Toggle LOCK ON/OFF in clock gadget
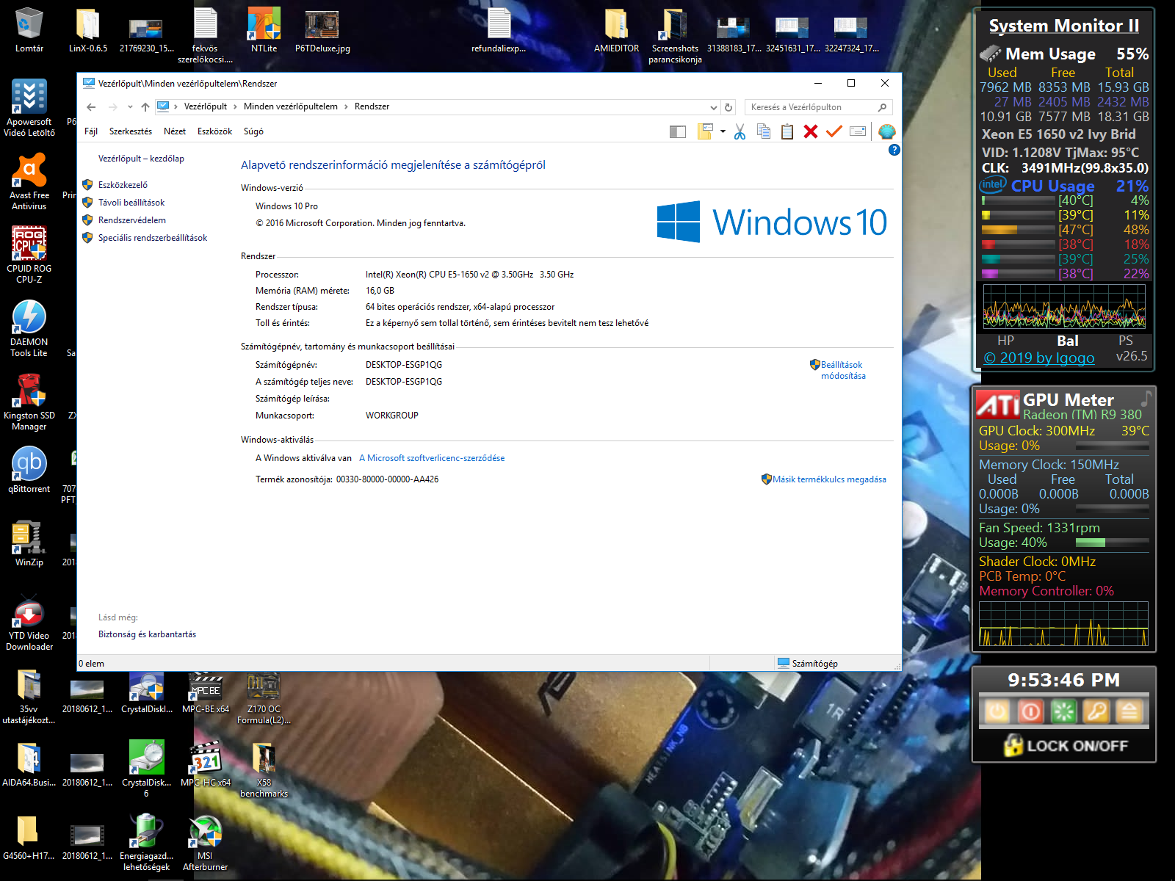 point(1065,746)
